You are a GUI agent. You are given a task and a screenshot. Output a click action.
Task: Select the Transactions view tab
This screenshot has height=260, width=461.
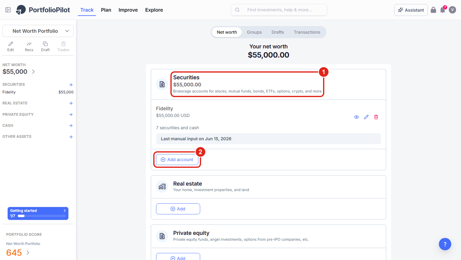click(x=307, y=32)
